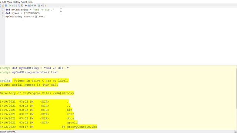Place cursor in line 1 myCmdString definition
The height and width of the screenshot is (133, 237).
(x=30, y=10)
